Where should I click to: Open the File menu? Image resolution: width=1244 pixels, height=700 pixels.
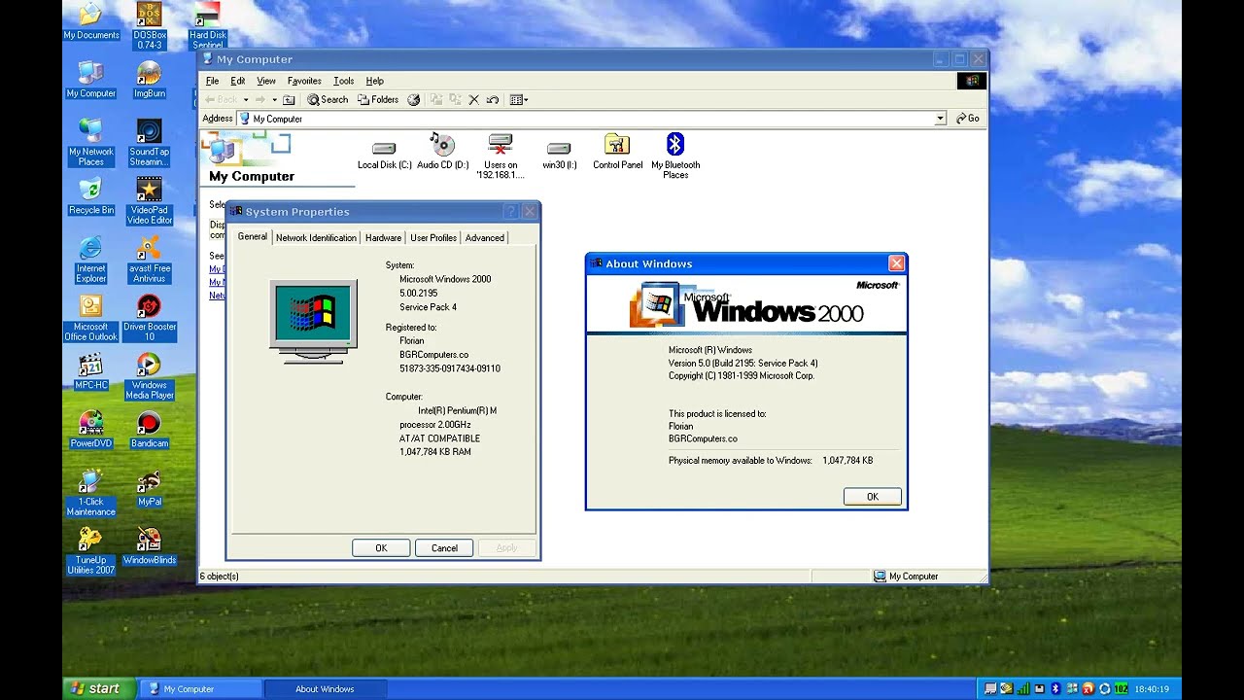tap(212, 81)
